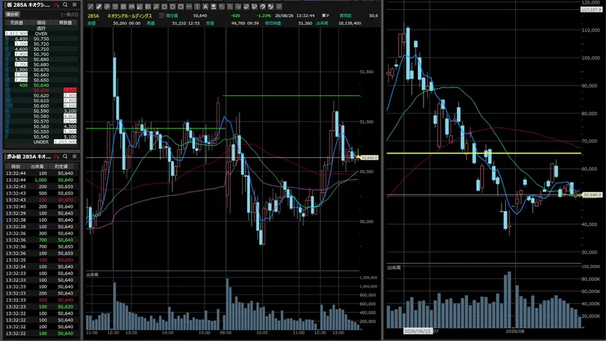
Task: Select the multiple horizontal lines tool
Action: coord(115,6)
